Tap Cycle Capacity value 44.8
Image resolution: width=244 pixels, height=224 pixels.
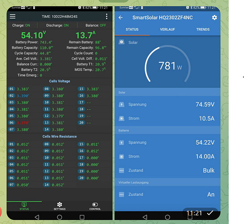pyautogui.click(x=45, y=53)
